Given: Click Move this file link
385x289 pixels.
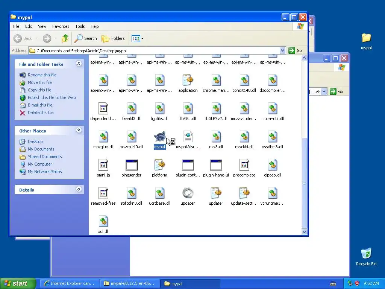Looking at the screenshot, I should click(x=39, y=82).
